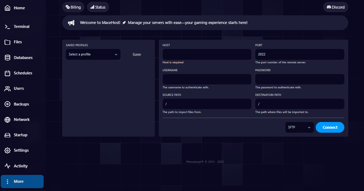The height and width of the screenshot is (191, 364).
Task: Click the Schedules calendar icon
Action: (x=8, y=73)
